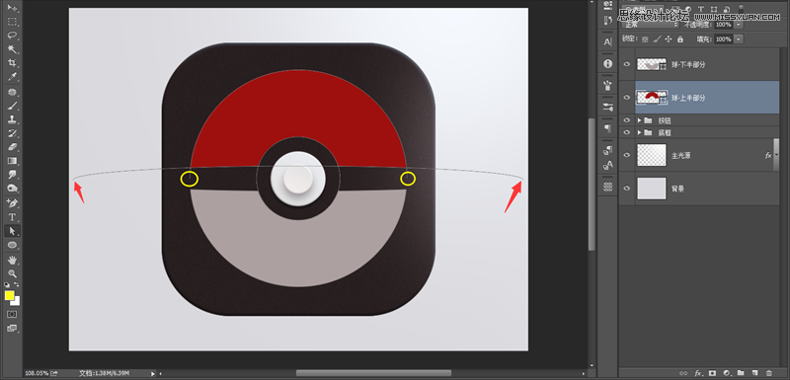
Task: Hide the 背景 layer
Action: 627,189
